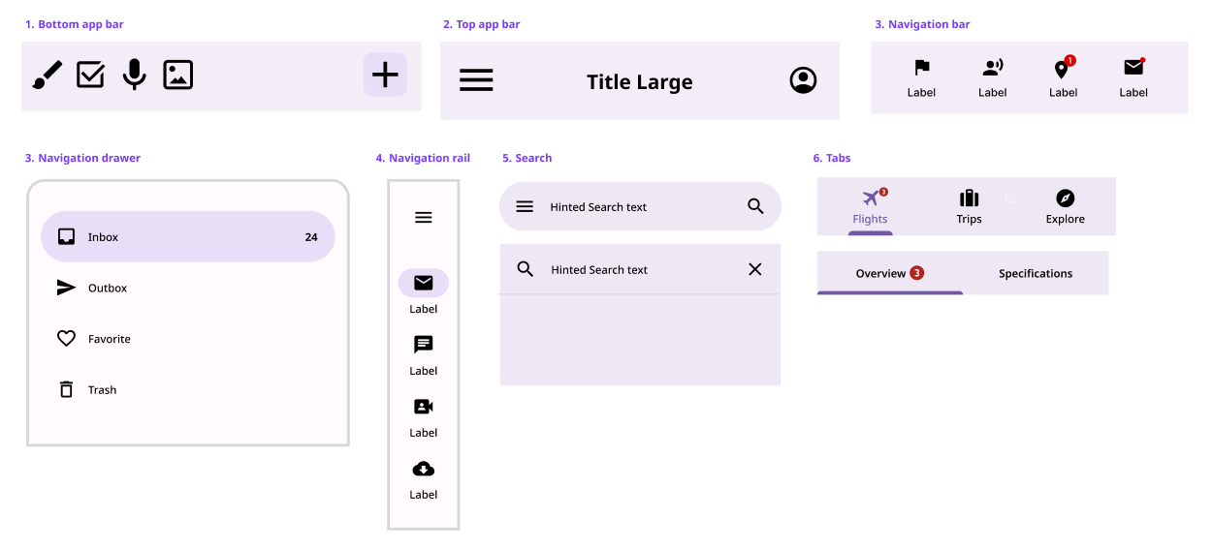Viewport: 1213px width, 549px height.
Task: Open Outbox in the navigation drawer
Action: tap(188, 288)
